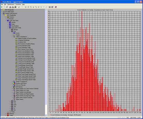Click the calendar icon beside Dates and Times

(x=8, y=20)
